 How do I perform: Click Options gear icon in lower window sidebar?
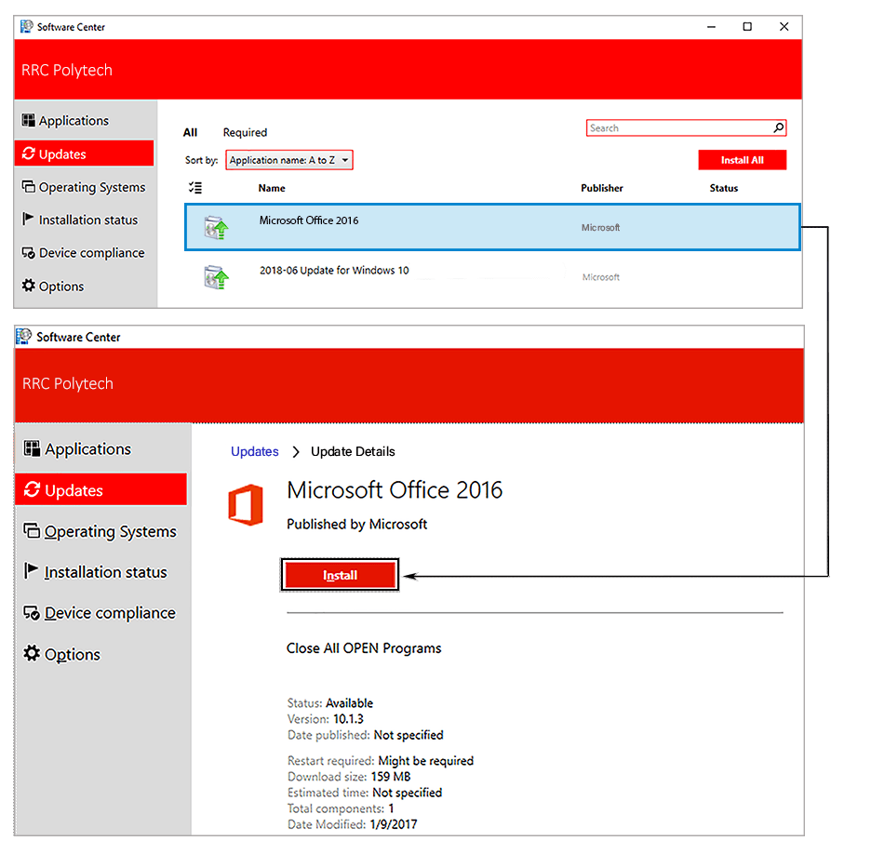32,653
